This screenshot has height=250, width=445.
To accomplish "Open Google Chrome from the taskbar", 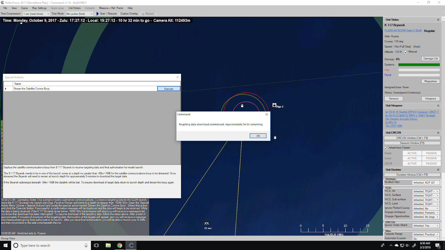I will pos(120,245).
